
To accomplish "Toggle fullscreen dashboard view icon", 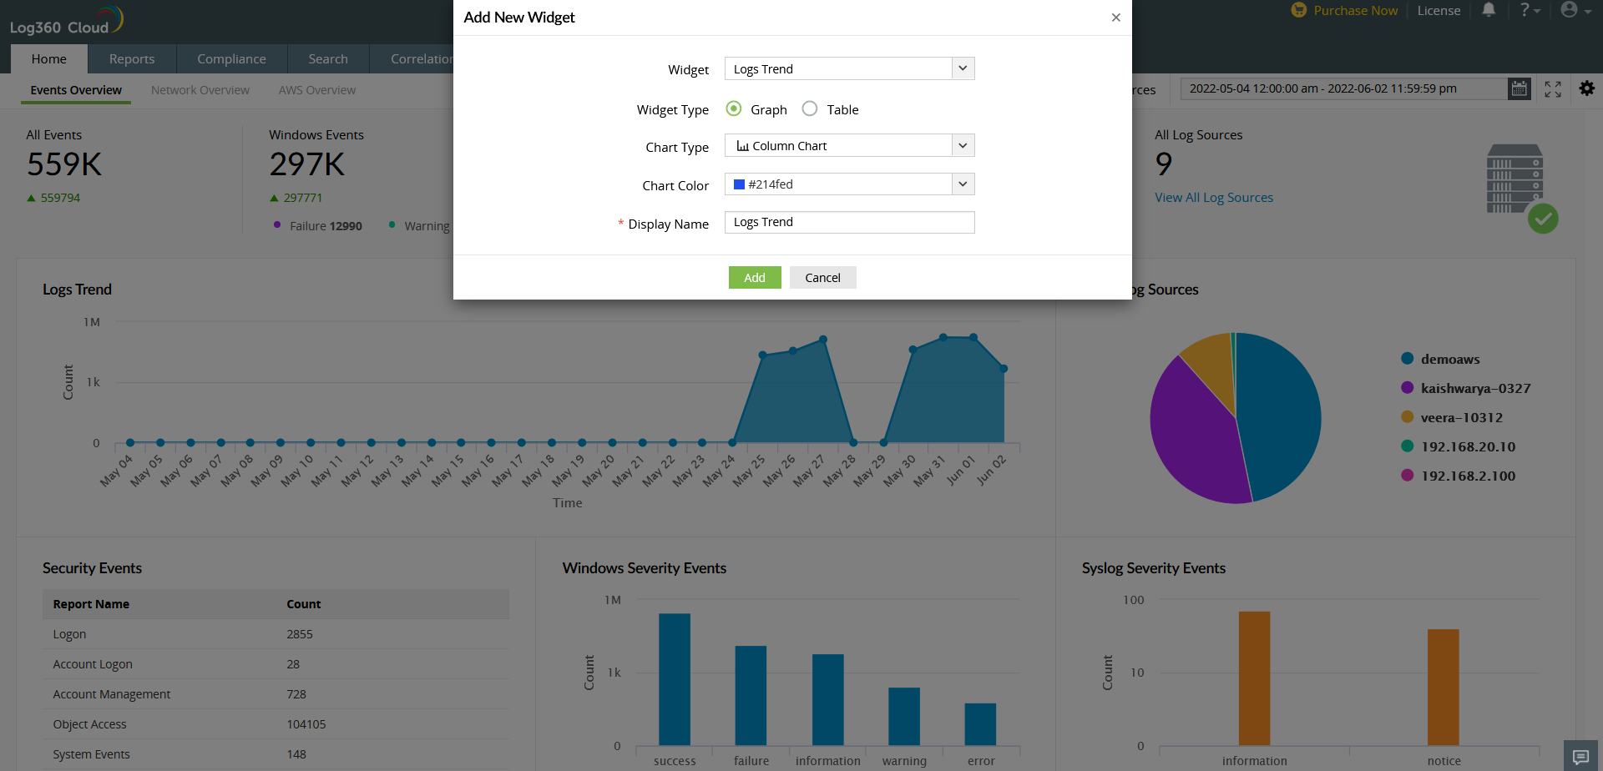I will [1553, 89].
